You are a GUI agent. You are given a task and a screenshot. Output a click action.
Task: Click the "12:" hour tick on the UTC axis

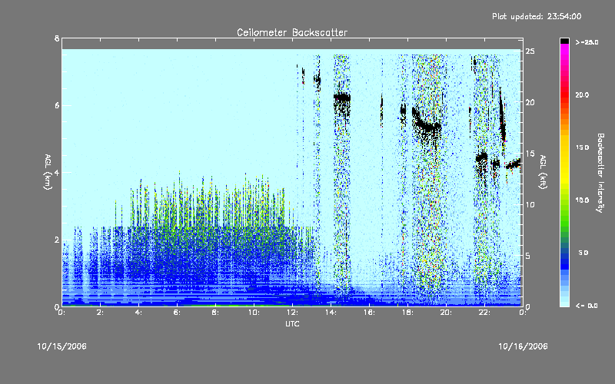(x=293, y=313)
